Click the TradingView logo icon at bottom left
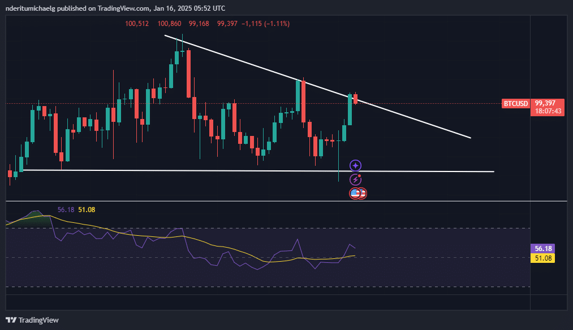Viewport: 573px width, 330px height. click(11, 320)
